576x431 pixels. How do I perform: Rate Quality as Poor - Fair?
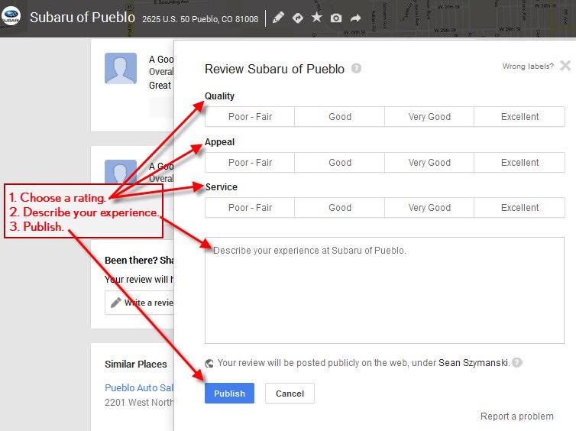coord(250,117)
